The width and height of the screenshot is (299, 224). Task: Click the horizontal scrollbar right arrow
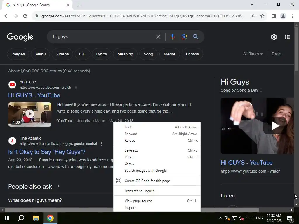point(292,210)
